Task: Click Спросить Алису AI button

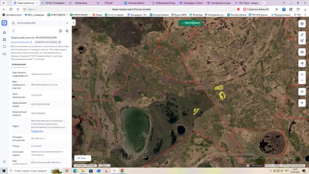Action: point(256,9)
